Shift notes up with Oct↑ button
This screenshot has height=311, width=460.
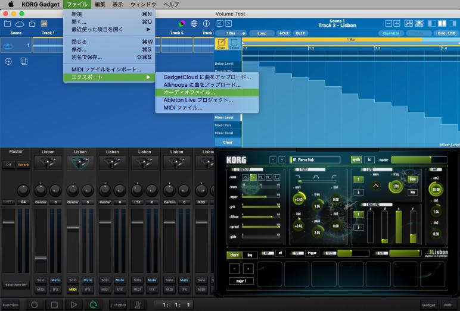pyautogui.click(x=300, y=33)
